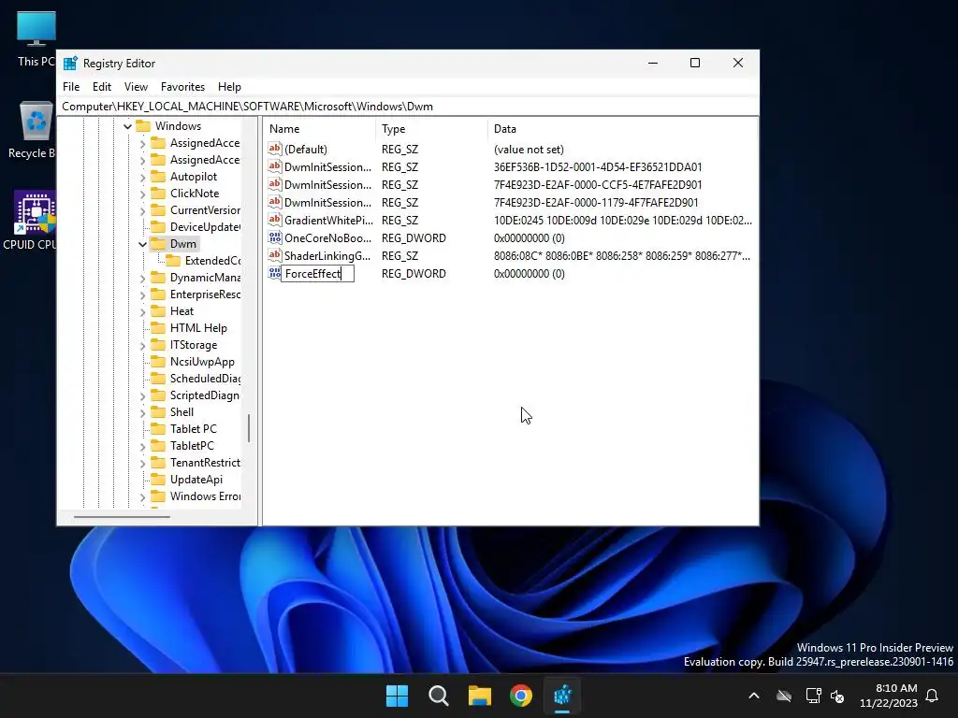Screen dimensions: 958x718
Task: Click the ShaderLinkingG string value icon
Action: pos(275,255)
